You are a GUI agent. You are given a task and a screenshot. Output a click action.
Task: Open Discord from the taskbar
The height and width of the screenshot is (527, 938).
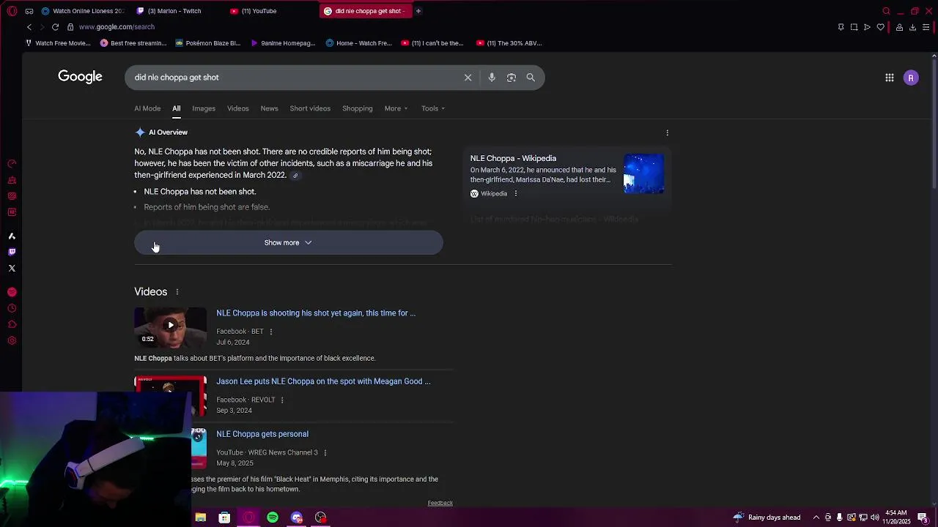(x=297, y=517)
